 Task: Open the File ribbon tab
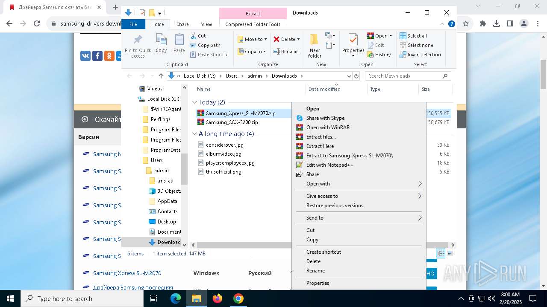[x=133, y=24]
